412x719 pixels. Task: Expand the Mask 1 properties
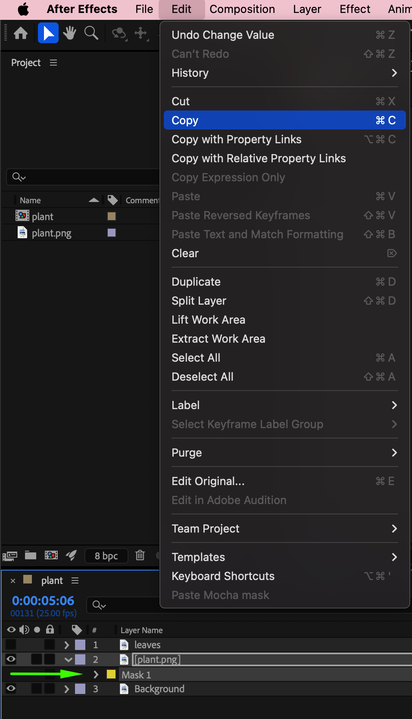(96, 675)
